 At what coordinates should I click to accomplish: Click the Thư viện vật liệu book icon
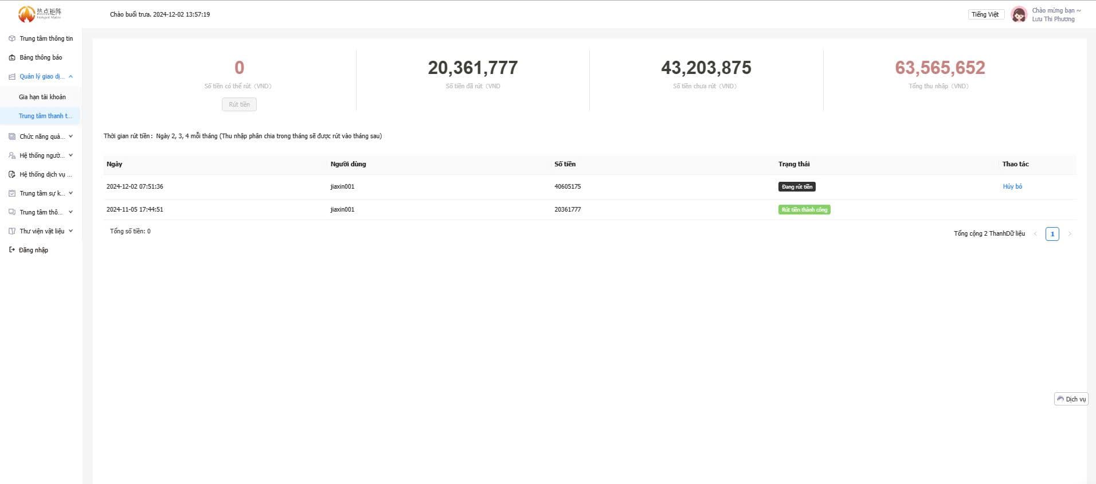click(12, 231)
